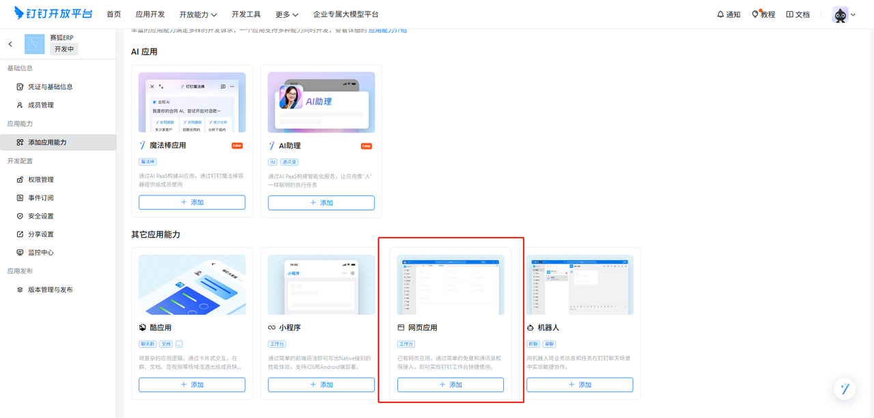Click the 添加应用能力 grid icon

coord(20,142)
